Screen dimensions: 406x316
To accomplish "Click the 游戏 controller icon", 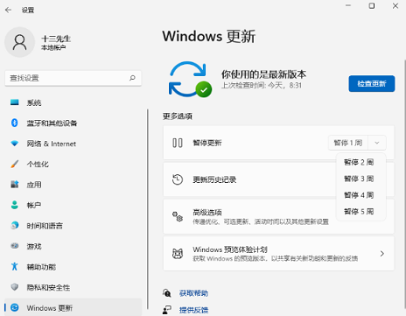I will (15, 246).
